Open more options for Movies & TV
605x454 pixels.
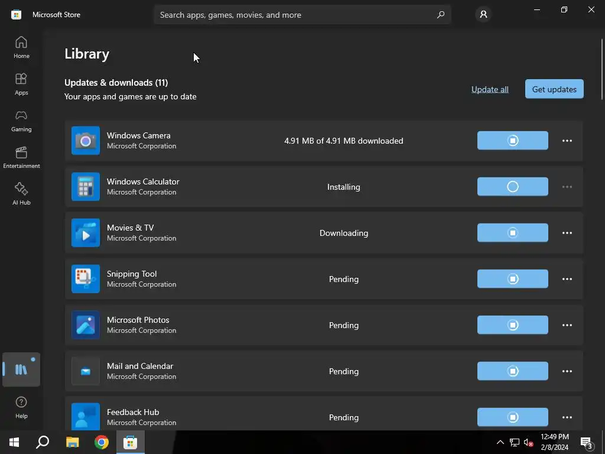[567, 233]
